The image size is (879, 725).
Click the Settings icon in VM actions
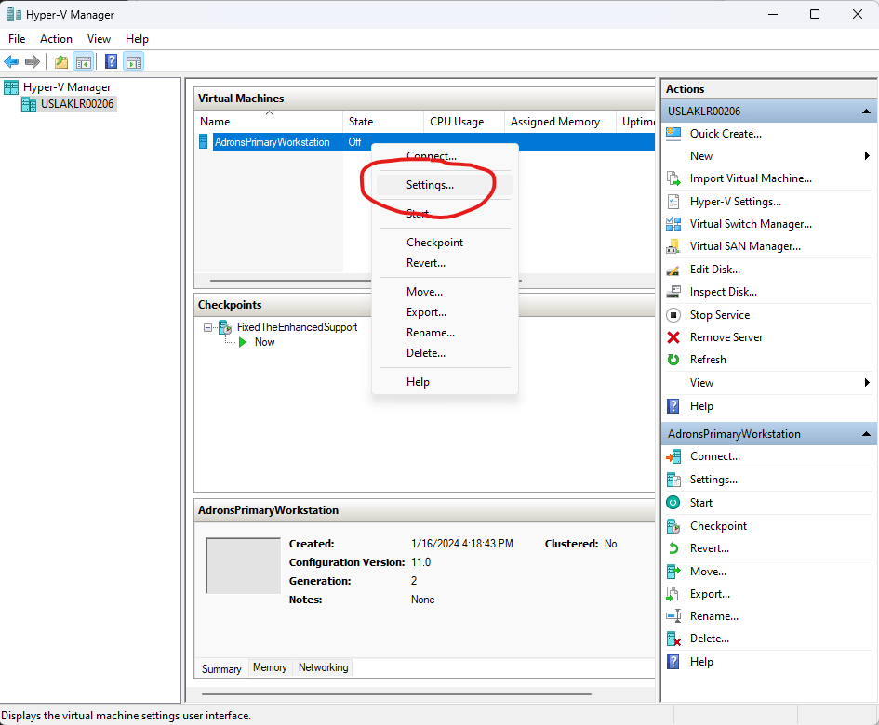673,480
